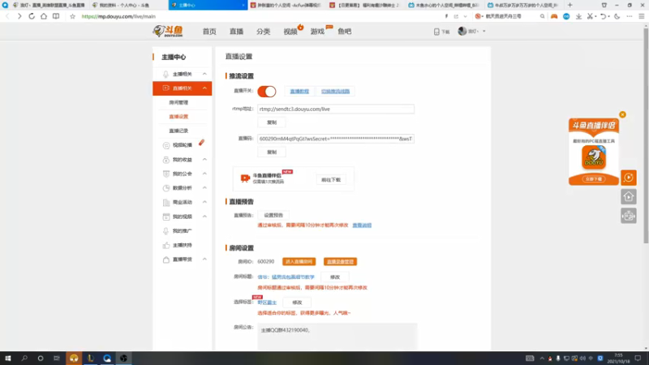Screen dimensions: 649x365
Task: Click the first orange button beside room ID 600290
Action: (299, 261)
